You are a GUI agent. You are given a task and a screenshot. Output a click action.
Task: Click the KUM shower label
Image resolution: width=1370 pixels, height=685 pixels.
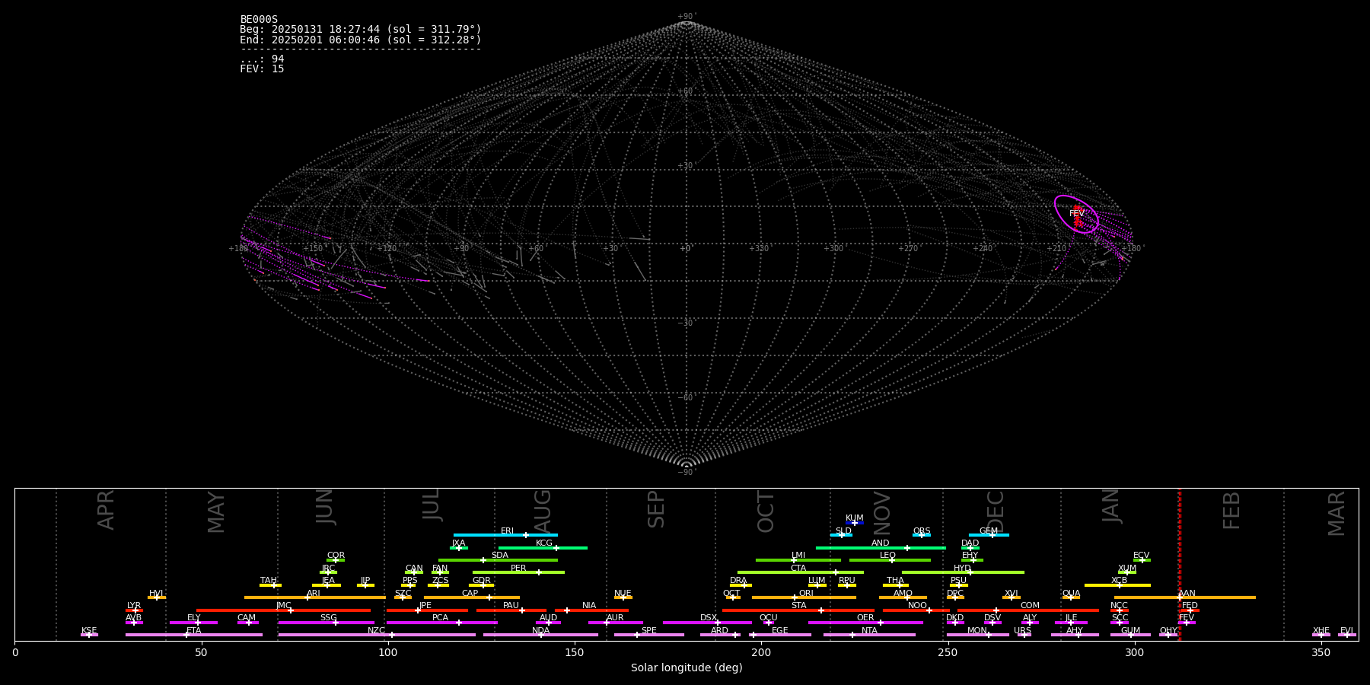855,518
